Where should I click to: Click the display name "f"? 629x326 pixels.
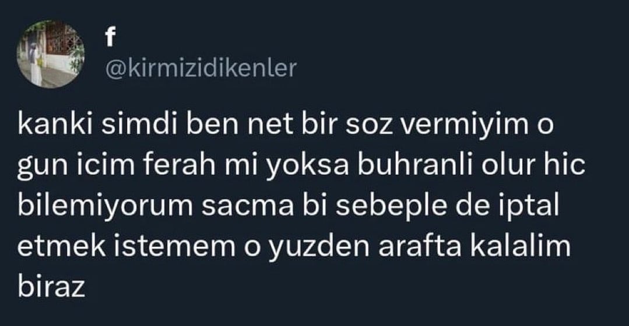pos(110,38)
